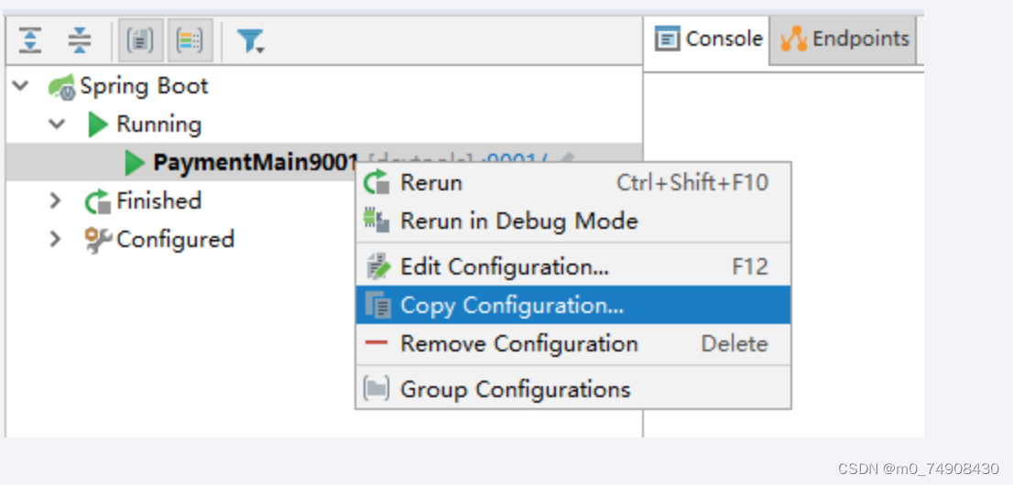Click the Finished rerun icon
This screenshot has height=485, width=1013.
[x=98, y=201]
